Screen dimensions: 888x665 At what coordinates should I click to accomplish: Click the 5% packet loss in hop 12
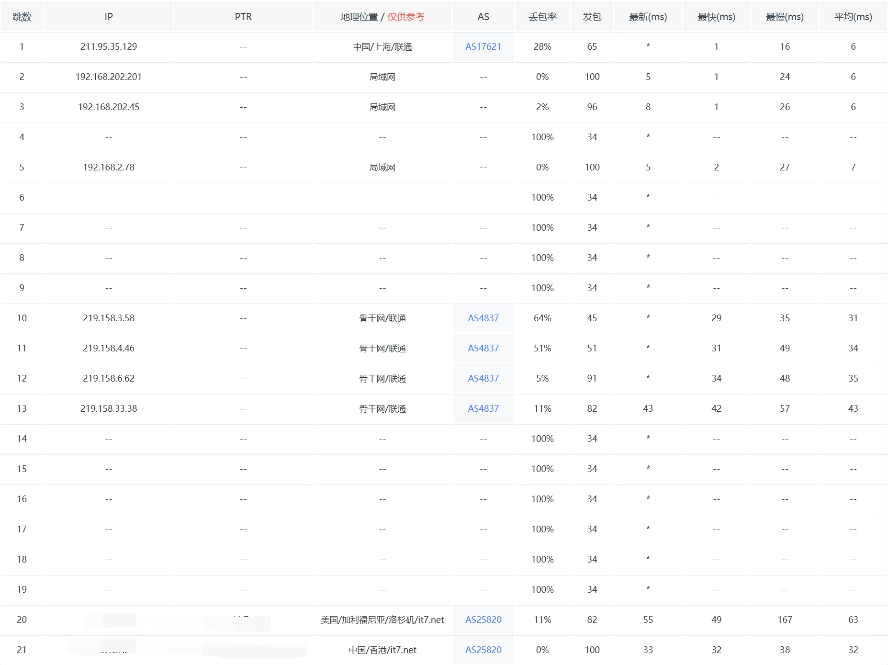point(542,378)
